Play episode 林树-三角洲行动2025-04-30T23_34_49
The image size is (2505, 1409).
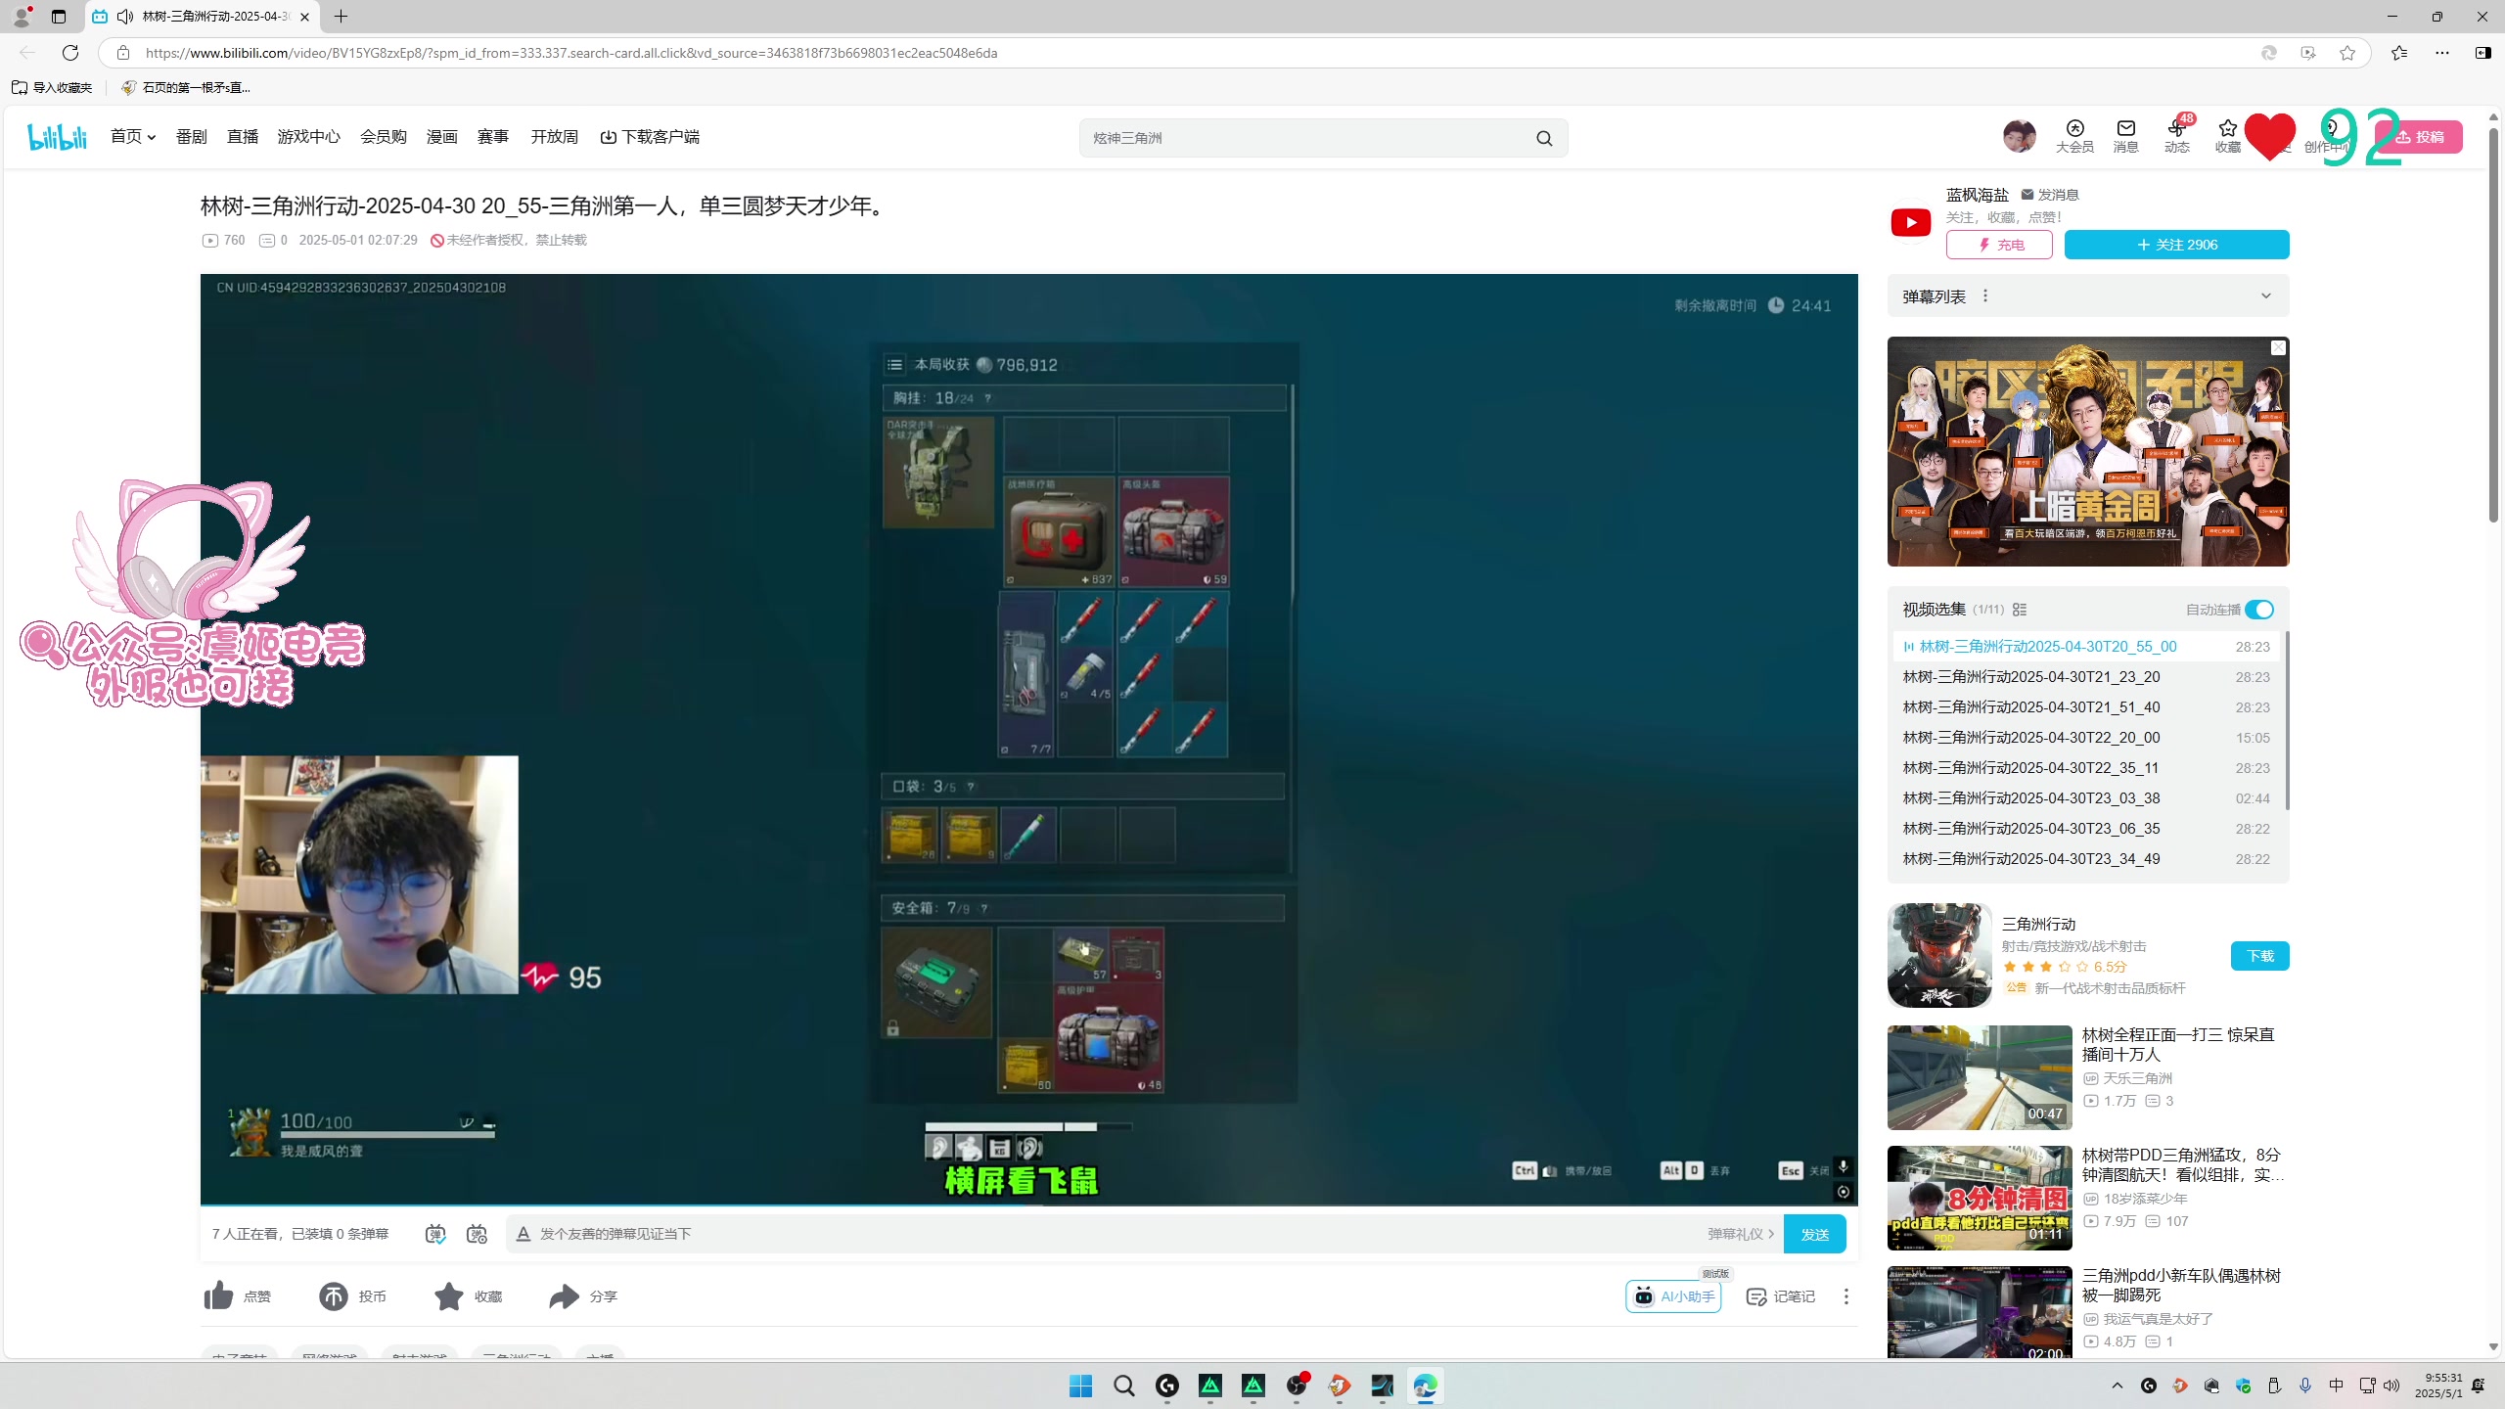click(x=2086, y=859)
